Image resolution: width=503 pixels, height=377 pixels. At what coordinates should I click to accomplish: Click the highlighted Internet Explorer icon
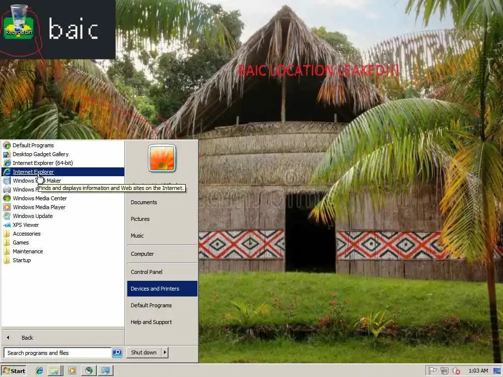(7, 172)
